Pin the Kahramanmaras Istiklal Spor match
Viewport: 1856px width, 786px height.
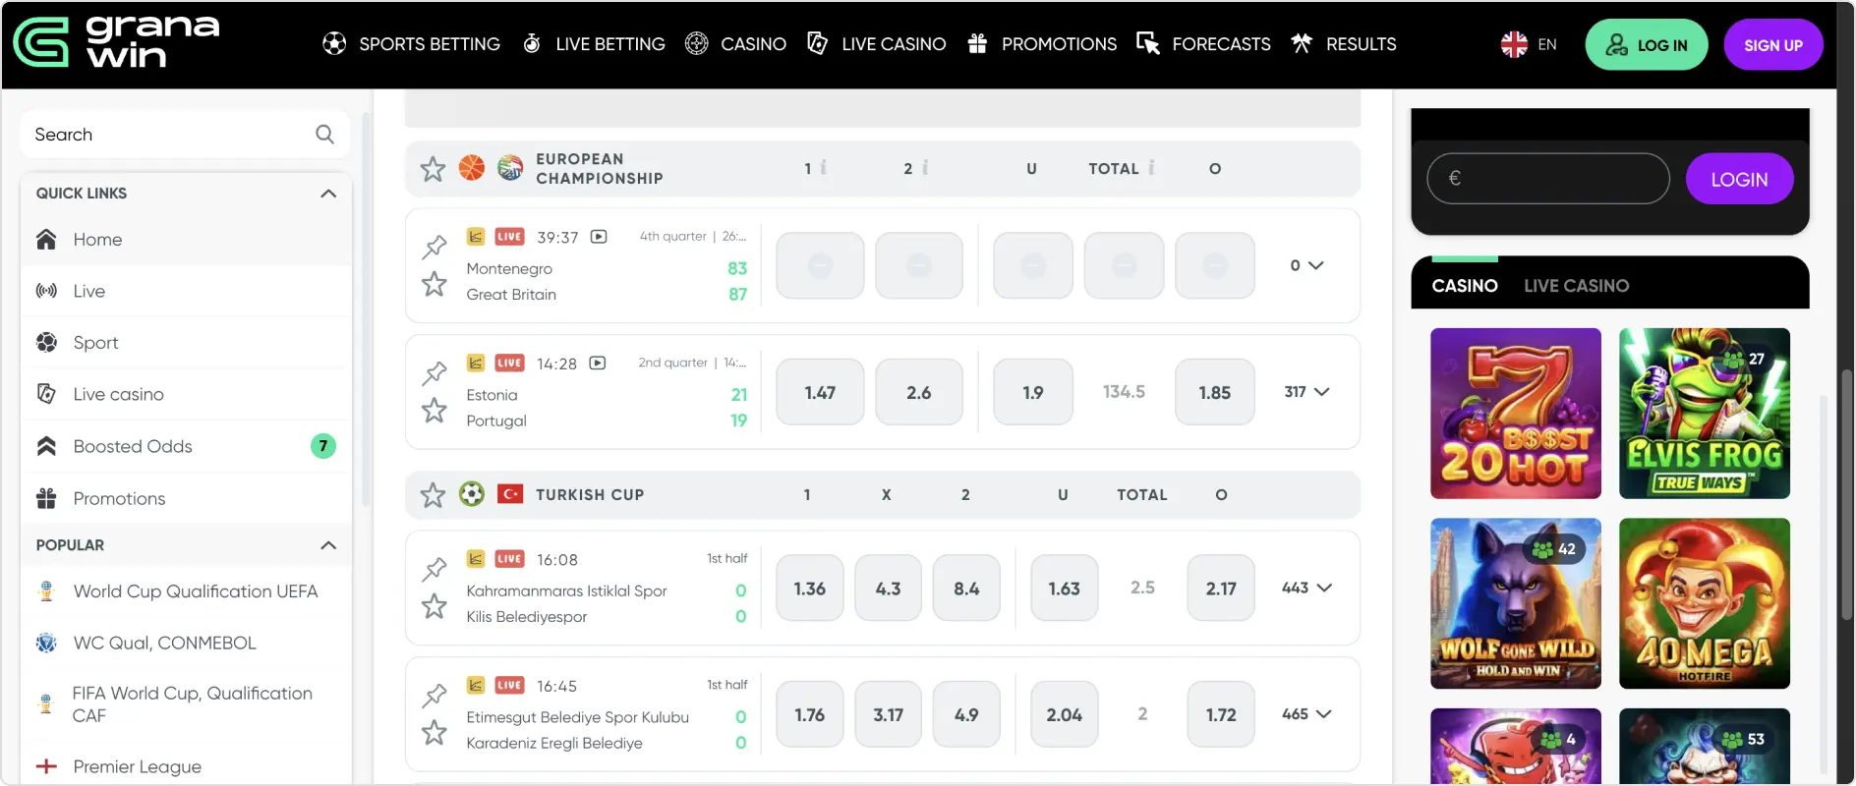(435, 569)
